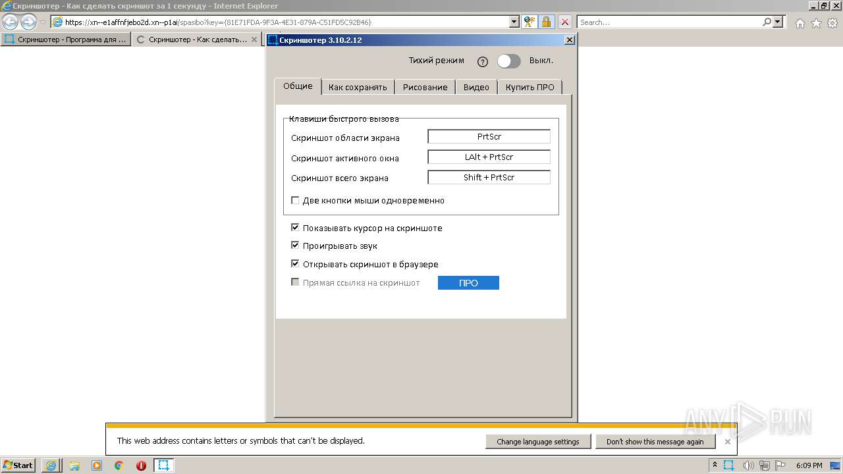Image resolution: width=843 pixels, height=474 pixels.
Task: Click the IE Home icon
Action: click(x=800, y=23)
